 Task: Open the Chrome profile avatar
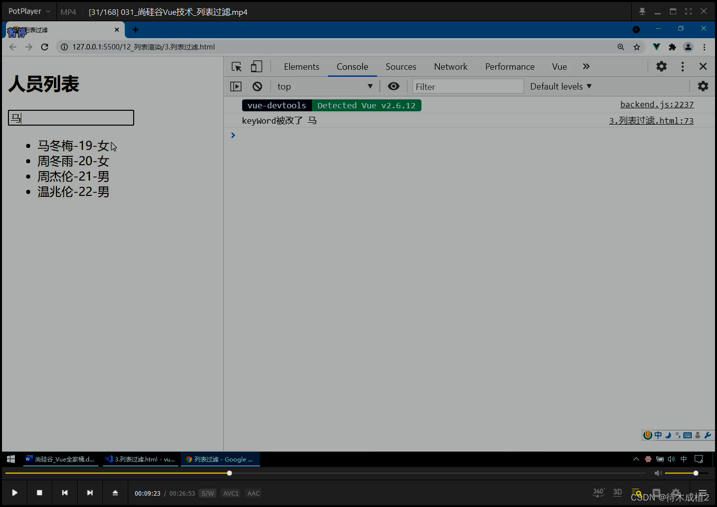point(688,47)
